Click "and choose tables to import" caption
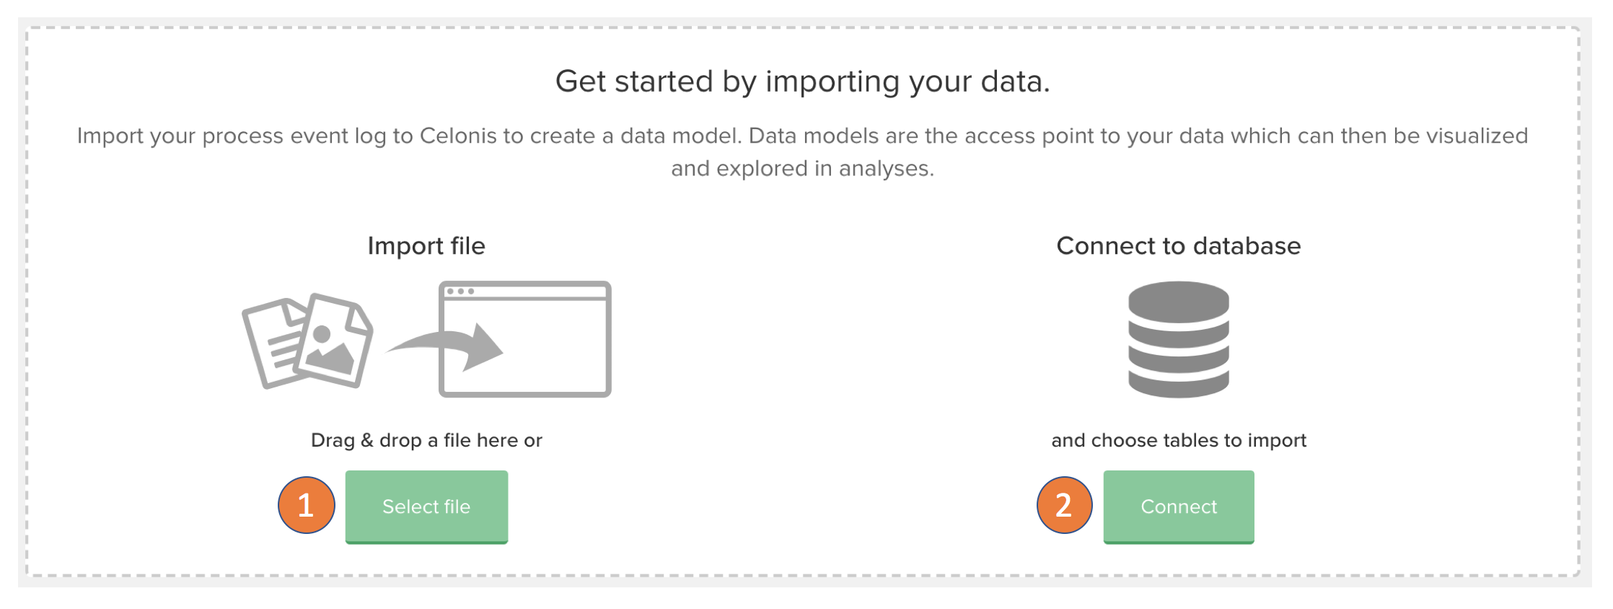Viewport: 1613px width, 609px height. click(1178, 440)
